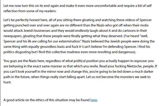Open the 'here' article link
This screenshot has height=106, width=160.
click(x=94, y=100)
